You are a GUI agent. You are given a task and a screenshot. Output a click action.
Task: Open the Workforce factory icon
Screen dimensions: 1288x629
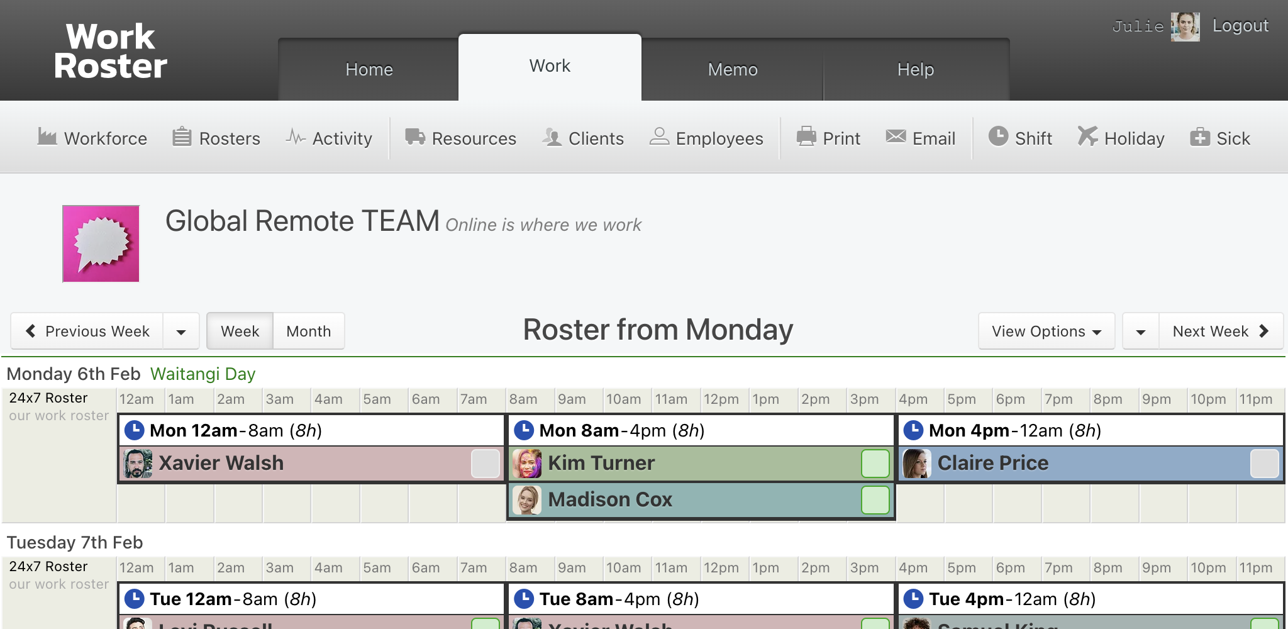point(47,136)
